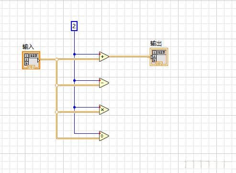Click the orange wire junction feeding Multiply node
Viewport: 236px width, 173px height.
[x=56, y=112]
